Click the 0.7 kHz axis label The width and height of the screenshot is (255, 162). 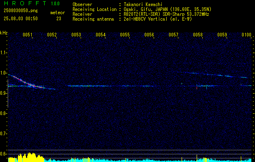[x=3, y=134]
